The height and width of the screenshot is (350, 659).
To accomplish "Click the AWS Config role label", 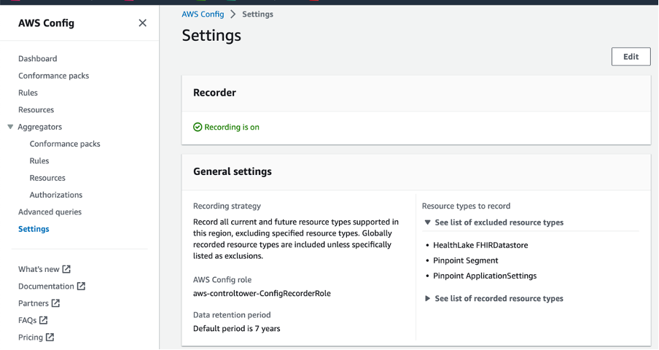I will click(222, 280).
